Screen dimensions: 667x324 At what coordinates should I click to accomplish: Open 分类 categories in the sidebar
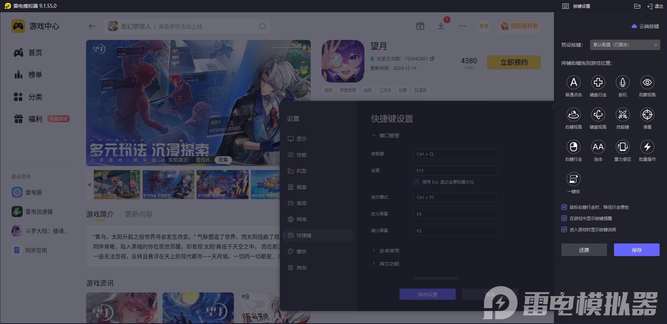pyautogui.click(x=28, y=97)
